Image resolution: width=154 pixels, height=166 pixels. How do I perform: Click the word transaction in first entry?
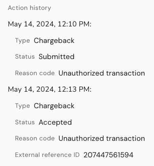click(126, 73)
